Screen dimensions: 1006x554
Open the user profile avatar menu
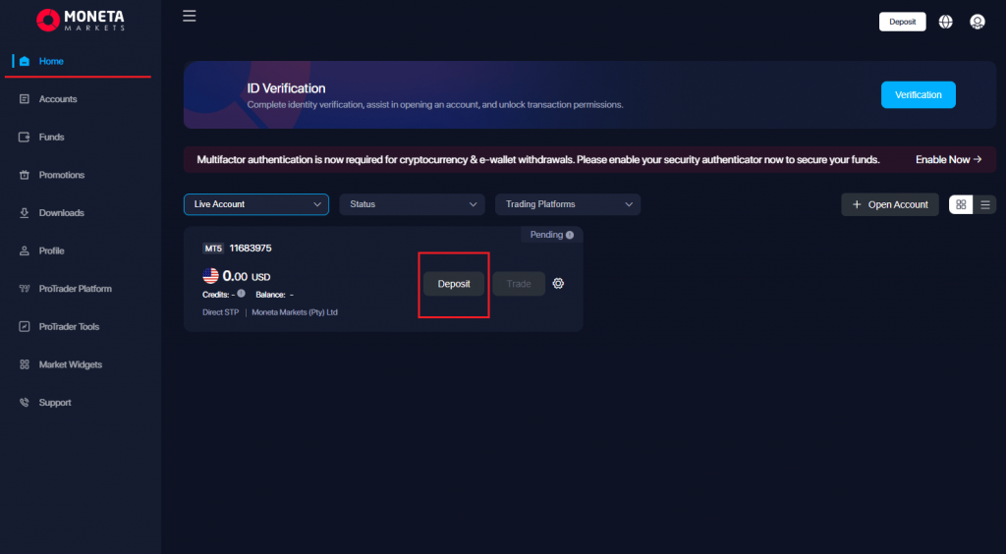(x=978, y=22)
